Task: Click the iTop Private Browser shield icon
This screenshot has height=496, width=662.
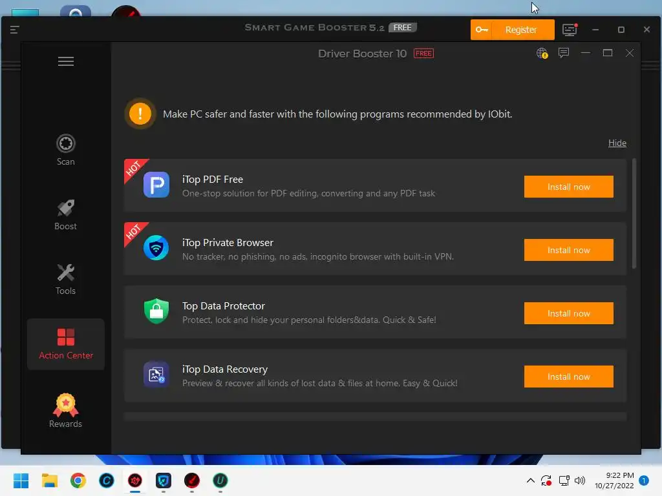Action: point(156,248)
